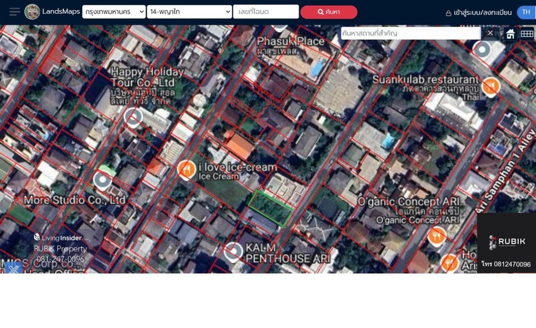Click the KALM Penthouse ARI location pin
The height and width of the screenshot is (328, 536).
233,252
